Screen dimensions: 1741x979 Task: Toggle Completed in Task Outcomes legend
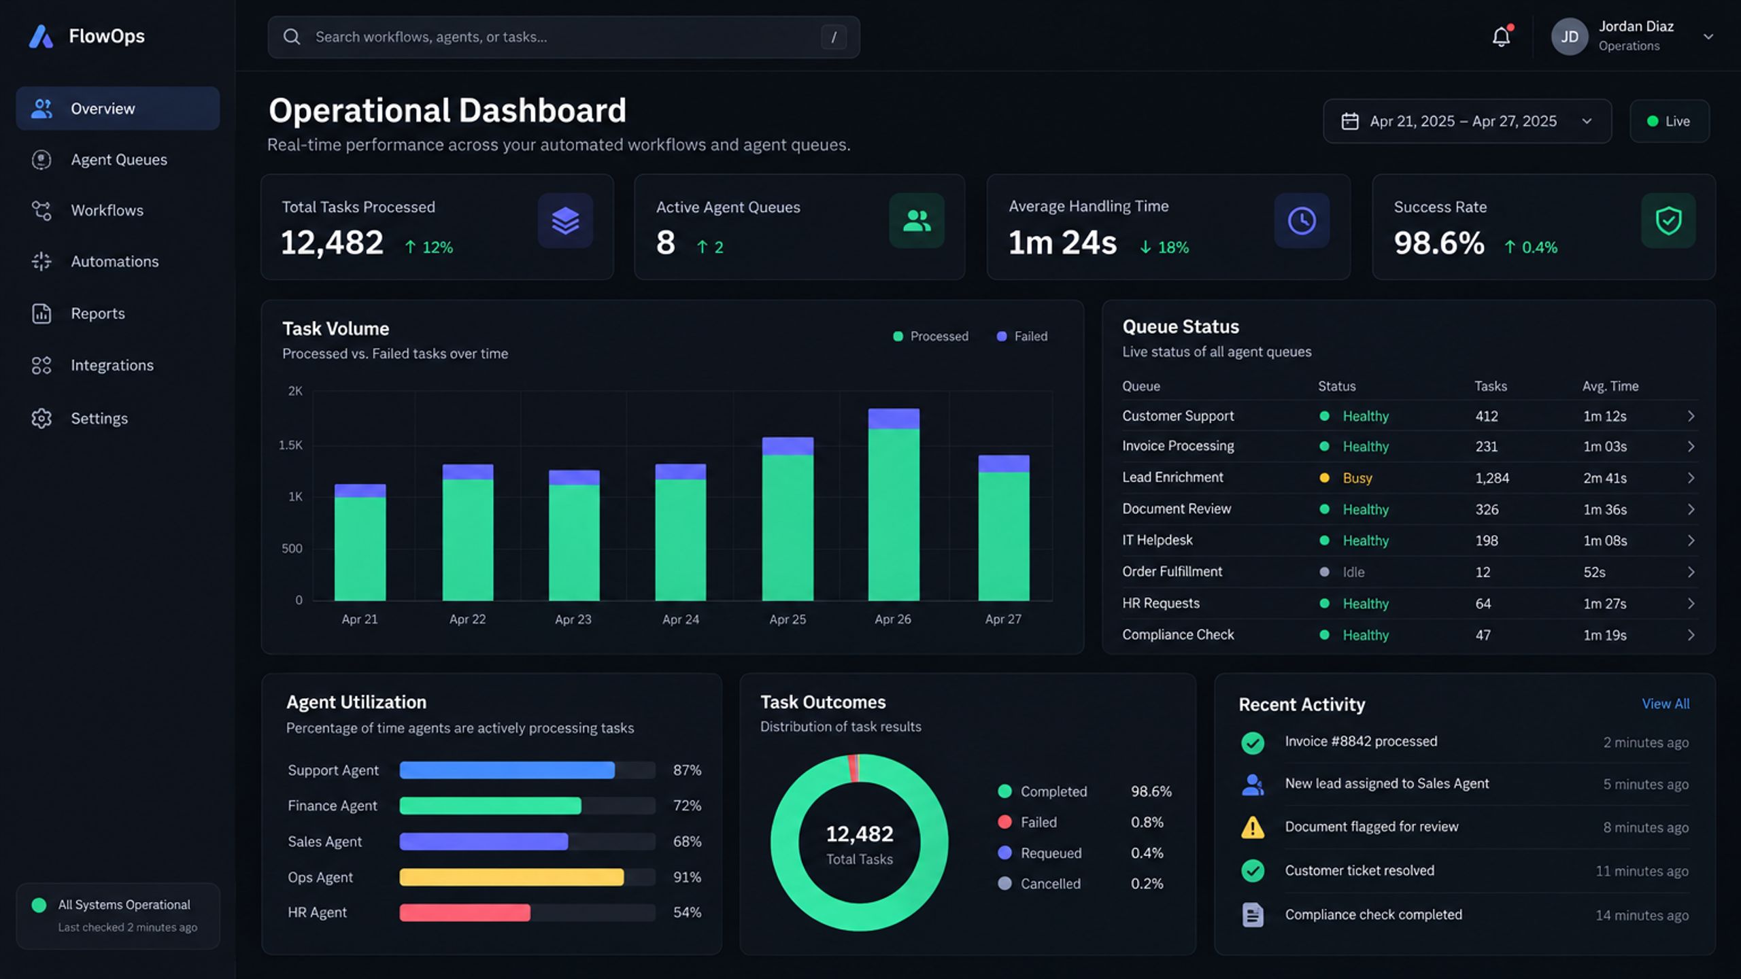click(x=1043, y=791)
